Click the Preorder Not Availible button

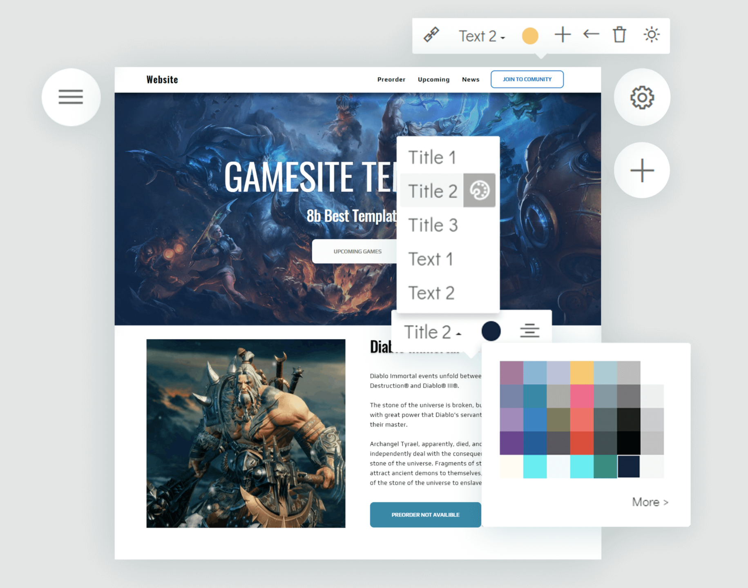[x=425, y=514]
